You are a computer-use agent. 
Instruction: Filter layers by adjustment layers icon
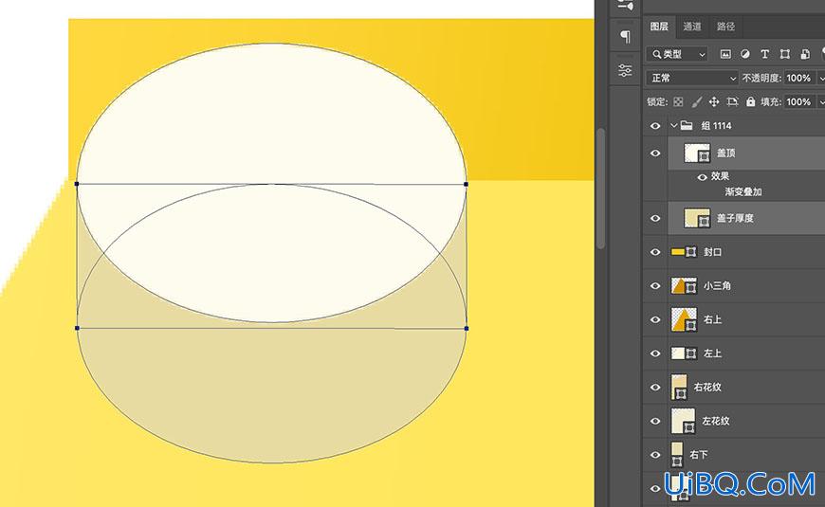tap(745, 54)
